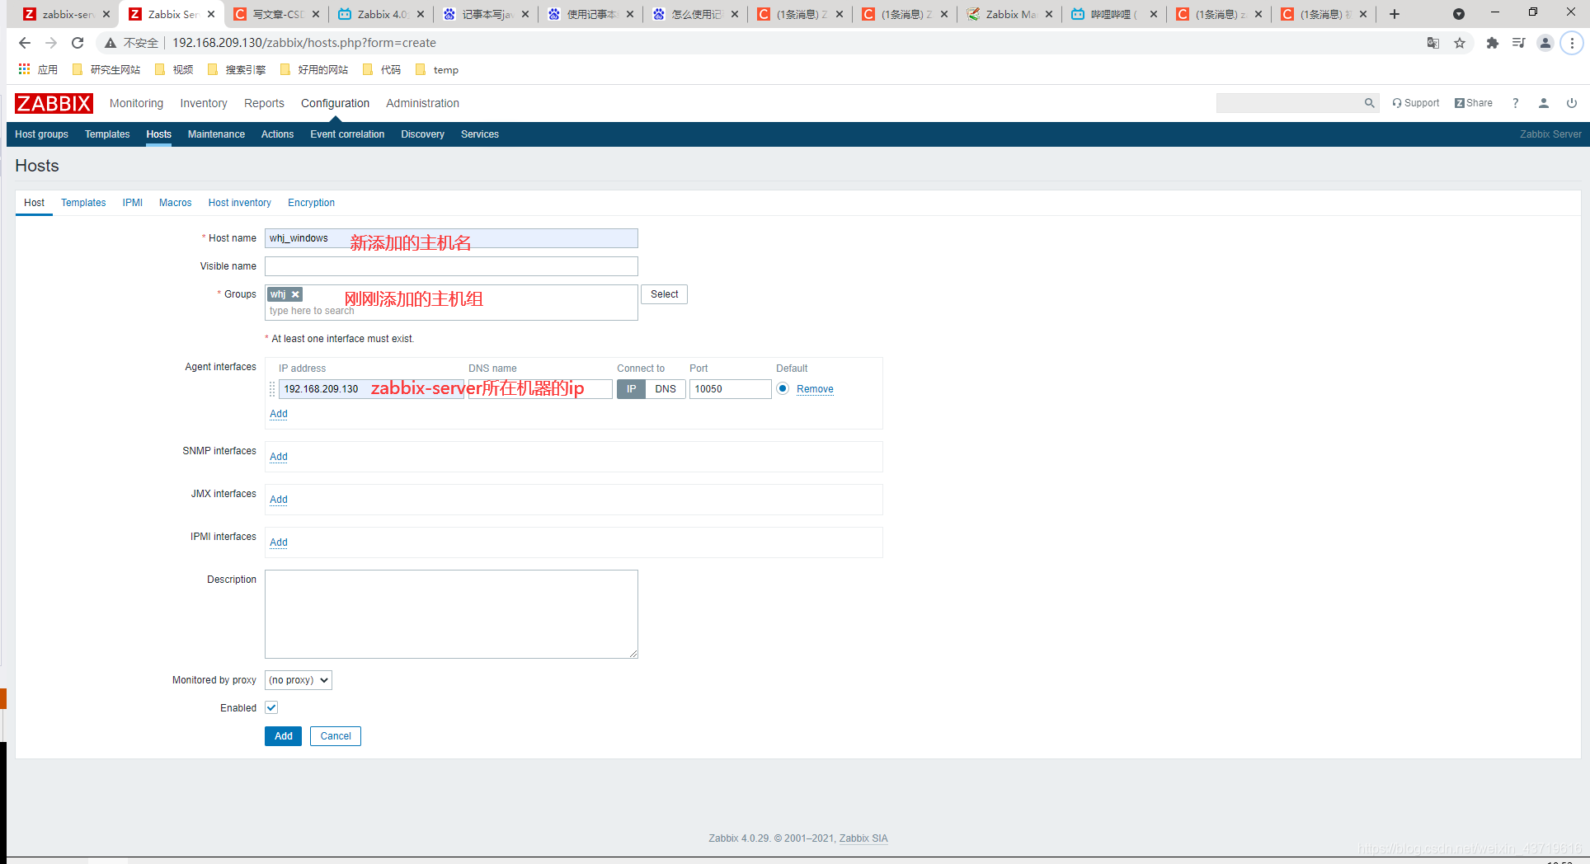The height and width of the screenshot is (864, 1590).
Task: Click the browser back arrow
Action: (25, 43)
